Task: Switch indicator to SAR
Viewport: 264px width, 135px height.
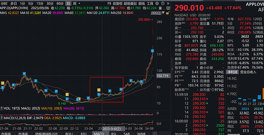Action: (127, 133)
